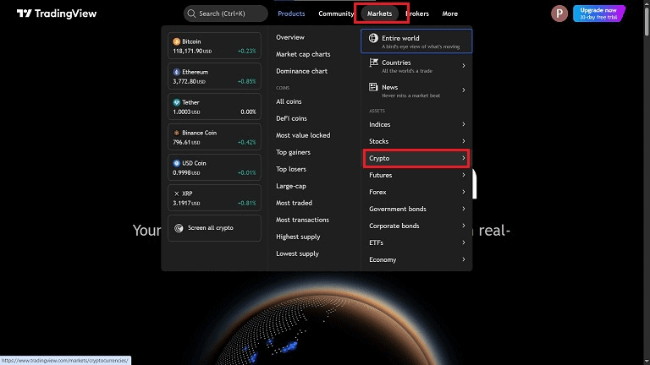The width and height of the screenshot is (650, 365).
Task: Click Screen all crypto button
Action: tap(214, 228)
